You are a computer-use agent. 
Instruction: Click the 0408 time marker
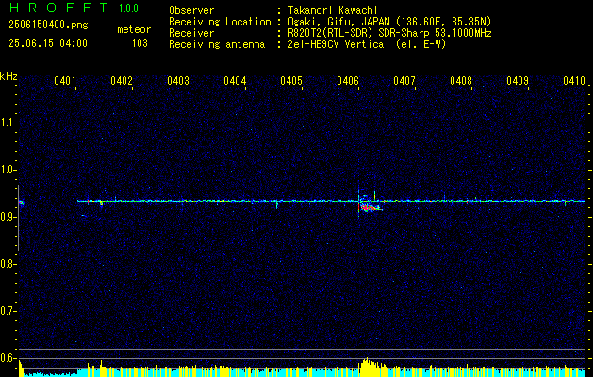pyautogui.click(x=461, y=80)
